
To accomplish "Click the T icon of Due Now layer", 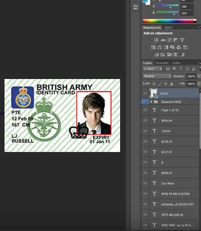I will 154,183.
